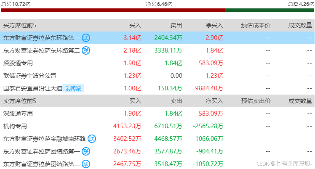The image size is (315, 169).
Task: Open seat 国泰君安宜昌沿江大道
Action: pyautogui.click(x=33, y=88)
